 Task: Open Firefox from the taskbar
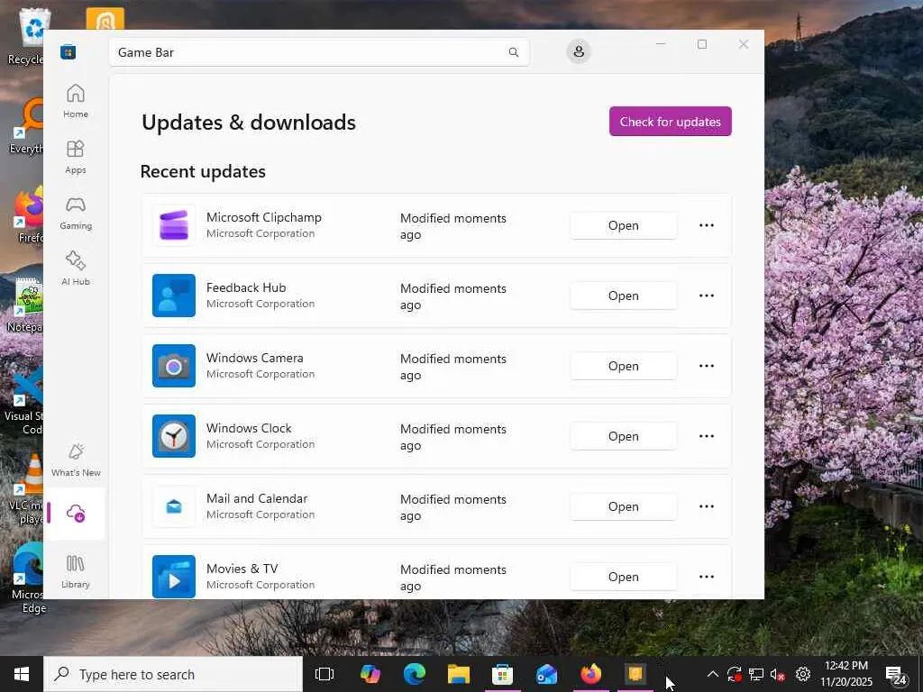(x=591, y=674)
